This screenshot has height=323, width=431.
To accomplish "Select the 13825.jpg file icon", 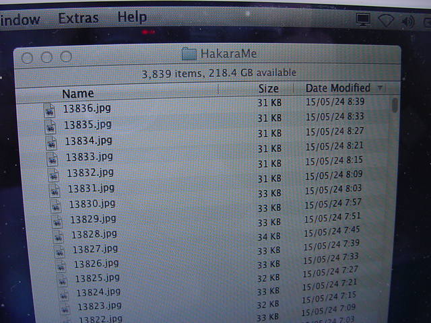I will (x=63, y=281).
